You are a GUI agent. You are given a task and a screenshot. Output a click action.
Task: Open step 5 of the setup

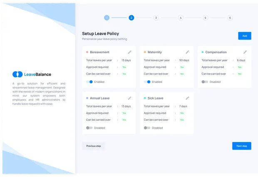pyautogui.click(x=205, y=18)
